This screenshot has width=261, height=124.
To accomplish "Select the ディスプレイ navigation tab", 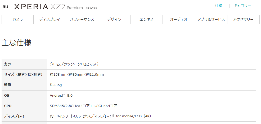I will [49, 20].
